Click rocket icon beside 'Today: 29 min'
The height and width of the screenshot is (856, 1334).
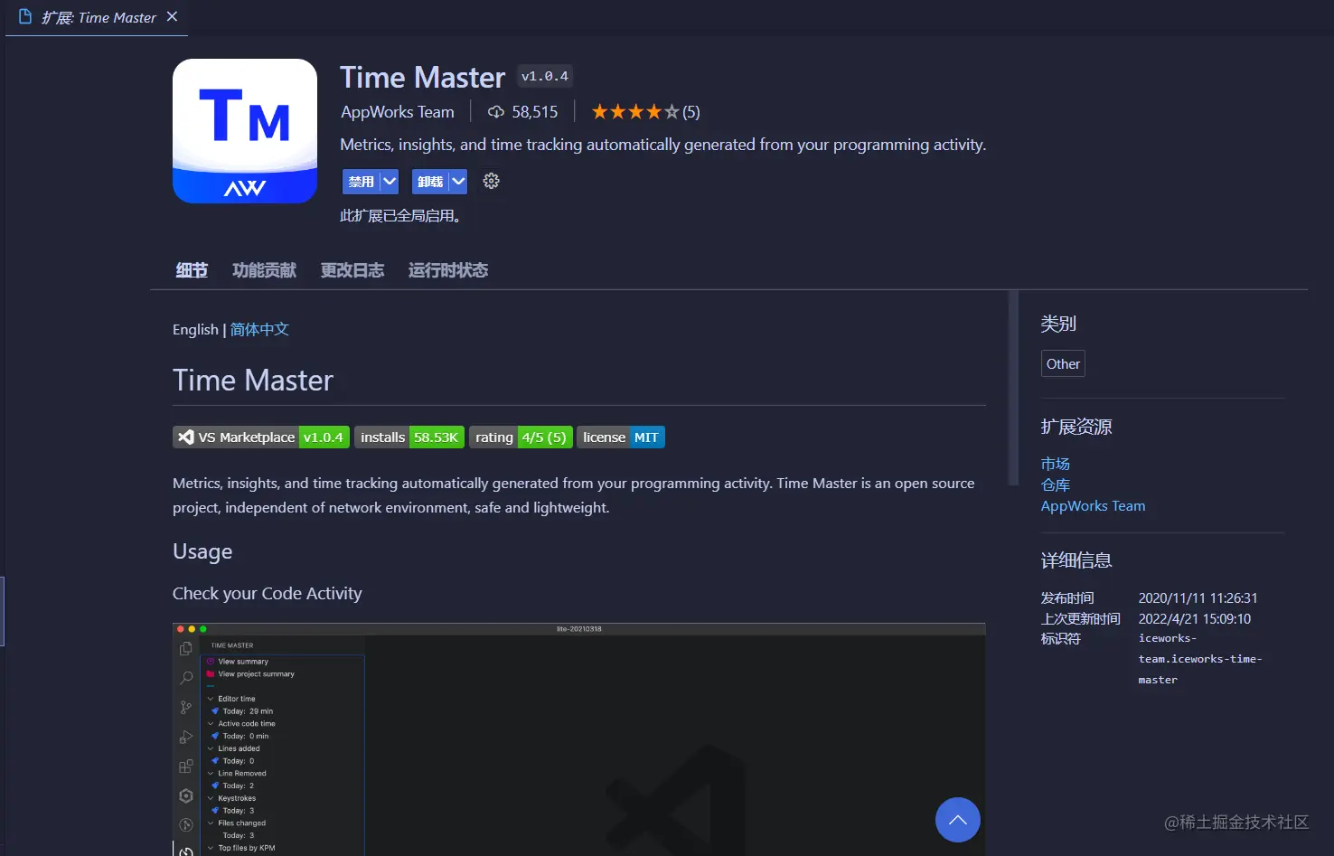click(x=215, y=711)
